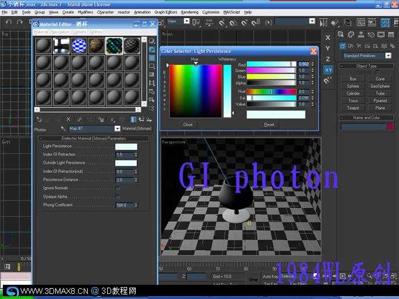
Task: Open the Layer Manager icon
Action: coord(347,23)
